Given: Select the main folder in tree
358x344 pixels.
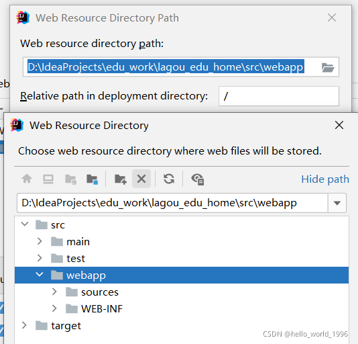Looking at the screenshot, I should pos(70,242).
